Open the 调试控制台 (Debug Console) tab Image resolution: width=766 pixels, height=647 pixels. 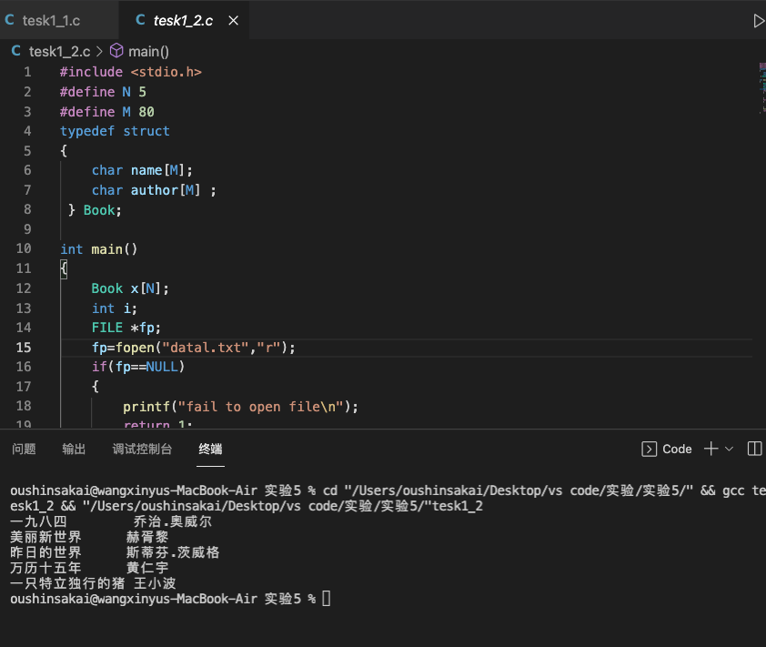142,449
